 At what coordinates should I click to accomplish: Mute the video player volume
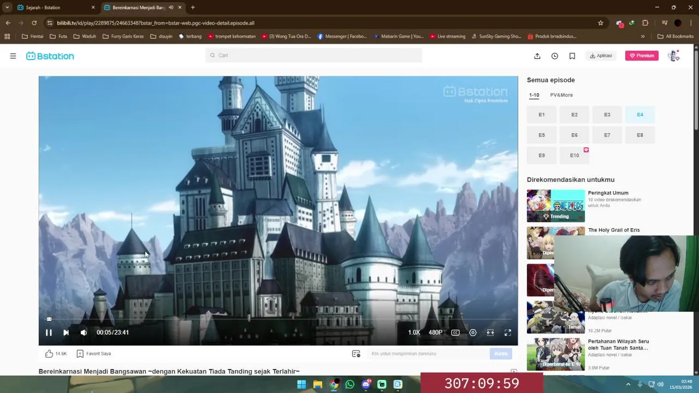coord(84,332)
